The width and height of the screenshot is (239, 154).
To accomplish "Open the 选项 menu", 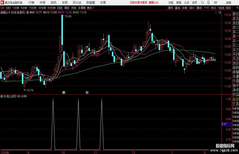I will (x=194, y=3).
